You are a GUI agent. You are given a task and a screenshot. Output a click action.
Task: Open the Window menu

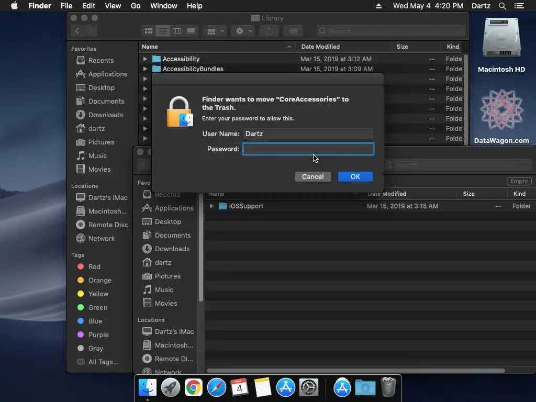tap(164, 6)
